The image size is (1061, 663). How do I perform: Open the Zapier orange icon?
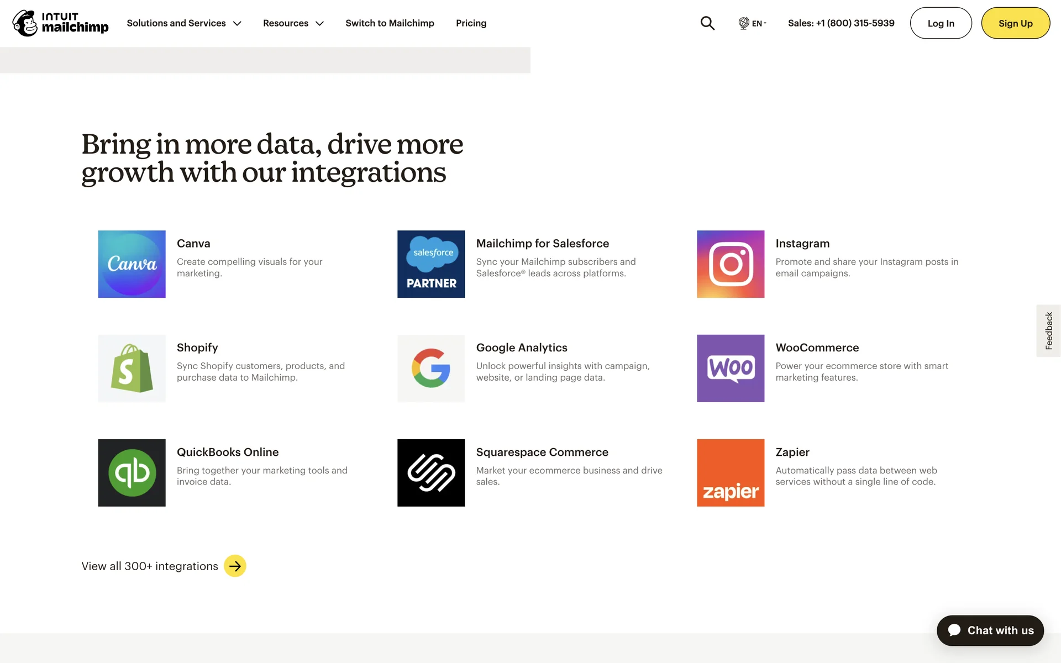click(x=731, y=472)
